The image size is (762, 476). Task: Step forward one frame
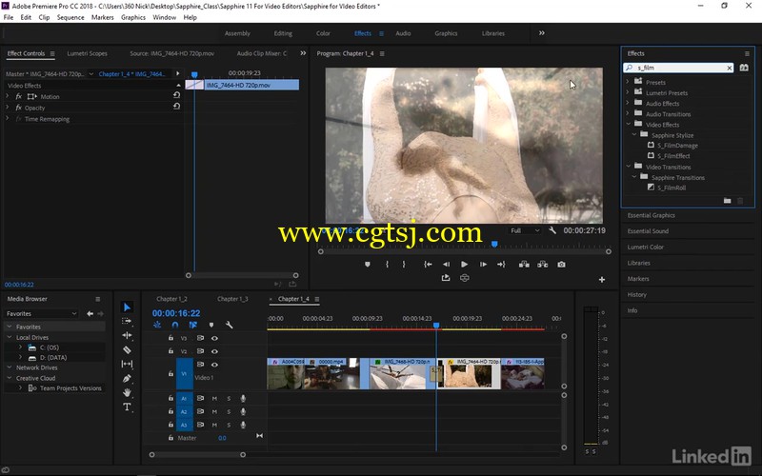pos(483,265)
